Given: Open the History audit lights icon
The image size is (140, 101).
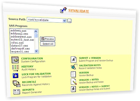Looking at the screenshot, I should click(15, 68).
